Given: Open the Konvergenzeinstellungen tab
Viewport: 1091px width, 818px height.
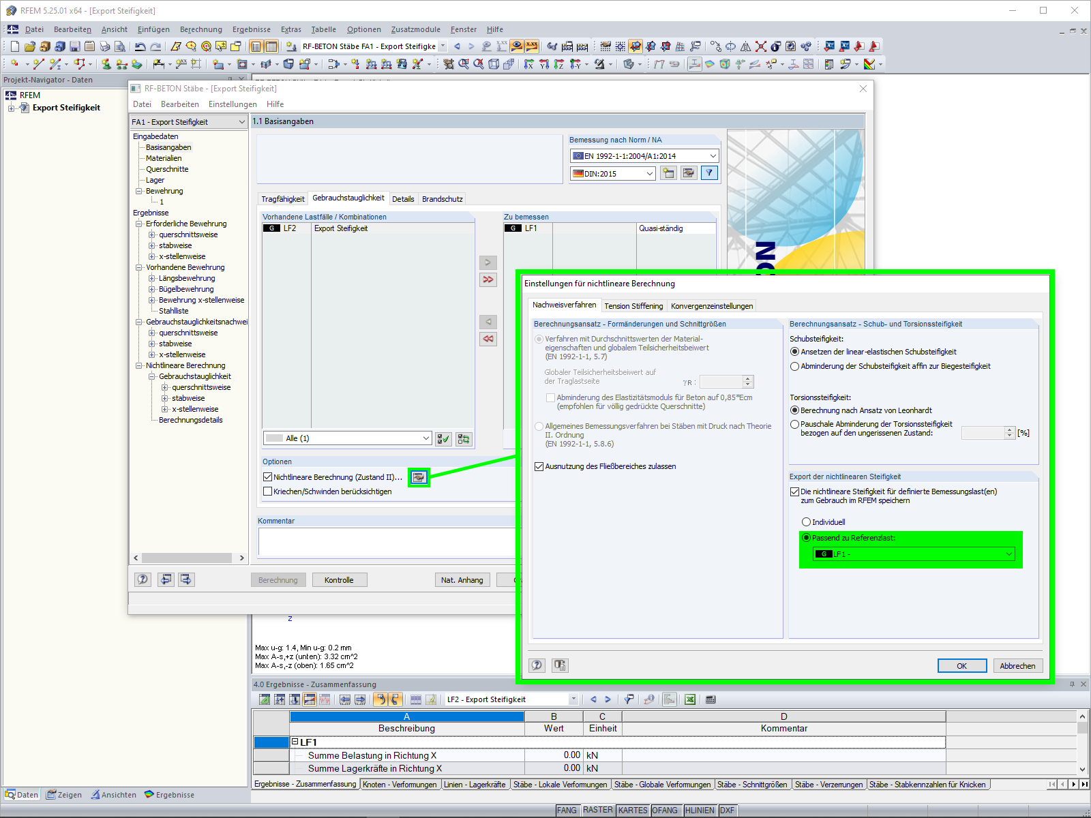Looking at the screenshot, I should (712, 306).
